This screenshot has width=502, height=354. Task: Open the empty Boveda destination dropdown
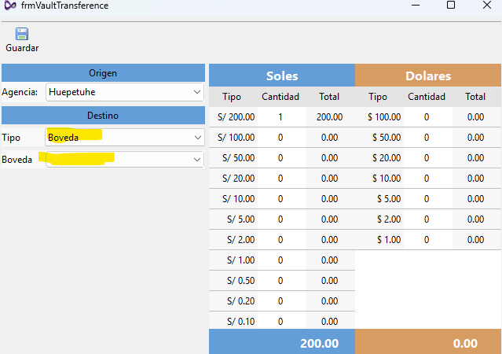[x=125, y=159]
